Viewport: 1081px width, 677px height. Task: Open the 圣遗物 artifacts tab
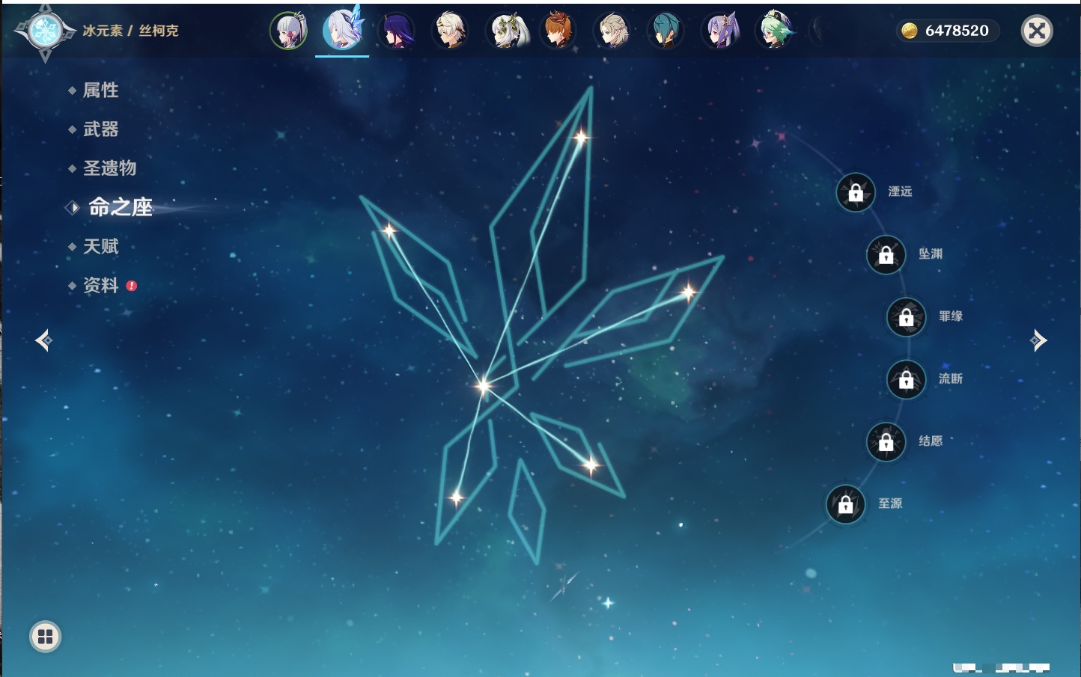click(x=109, y=168)
